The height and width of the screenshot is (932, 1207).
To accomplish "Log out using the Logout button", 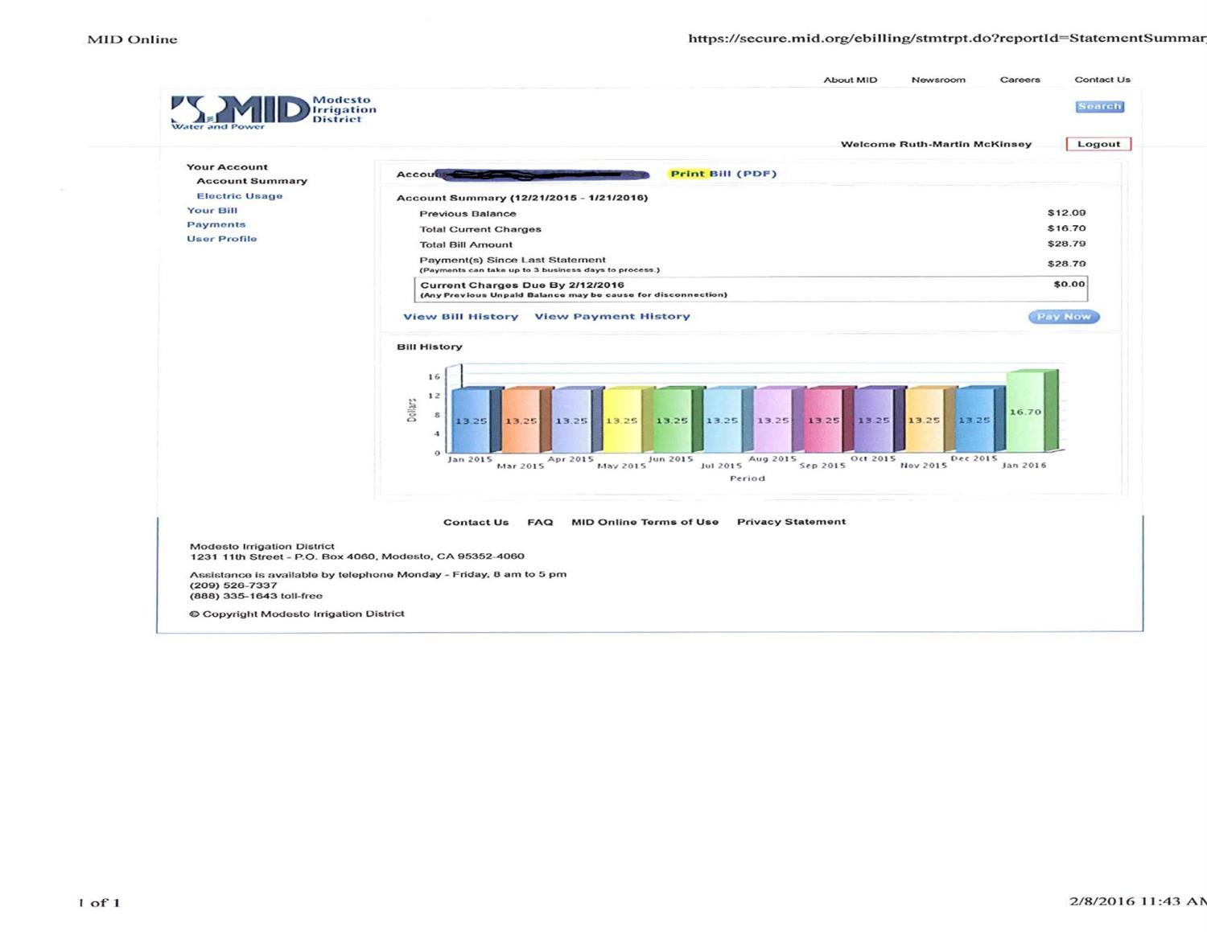I will (1098, 144).
